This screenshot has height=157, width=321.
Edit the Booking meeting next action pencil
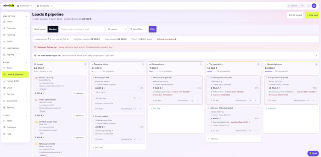point(112,130)
